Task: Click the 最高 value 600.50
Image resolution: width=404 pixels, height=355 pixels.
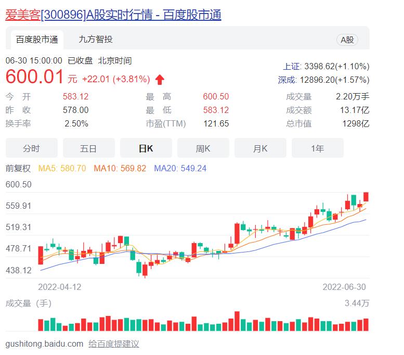Action: pos(216,96)
